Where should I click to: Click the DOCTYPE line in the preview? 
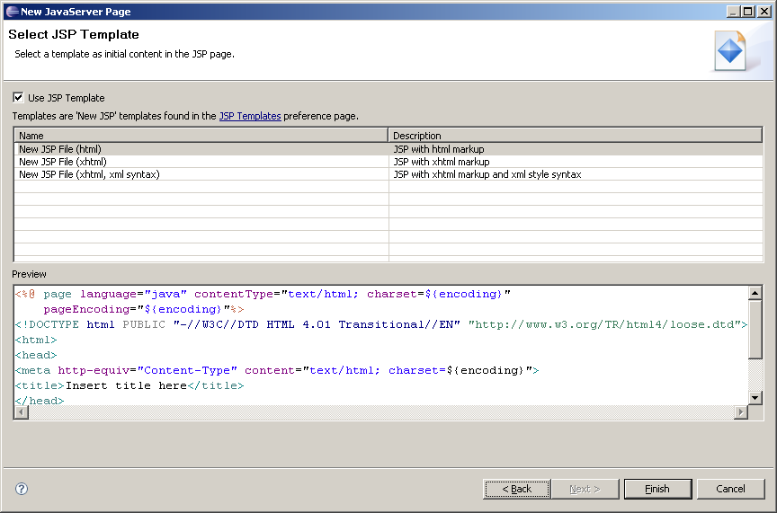(380, 324)
